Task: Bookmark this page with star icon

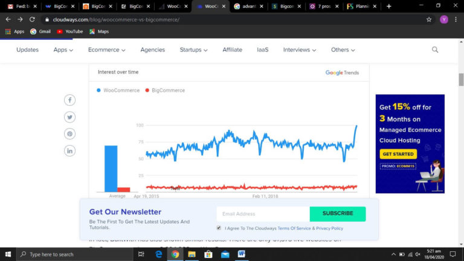Action: click(x=429, y=19)
